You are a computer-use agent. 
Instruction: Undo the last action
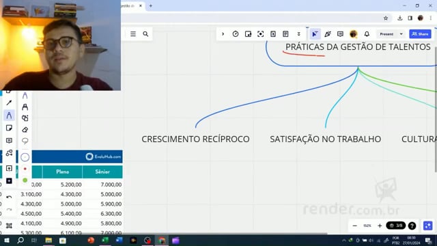coord(9,197)
